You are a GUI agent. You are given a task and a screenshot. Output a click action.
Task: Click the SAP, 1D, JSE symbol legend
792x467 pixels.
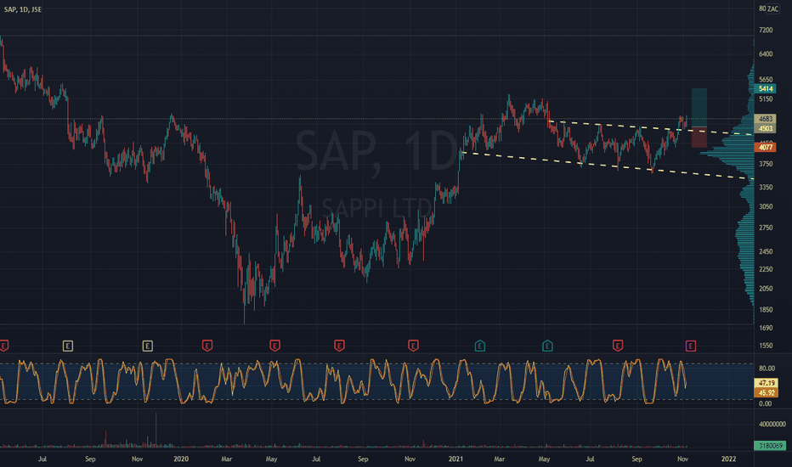click(x=23, y=9)
